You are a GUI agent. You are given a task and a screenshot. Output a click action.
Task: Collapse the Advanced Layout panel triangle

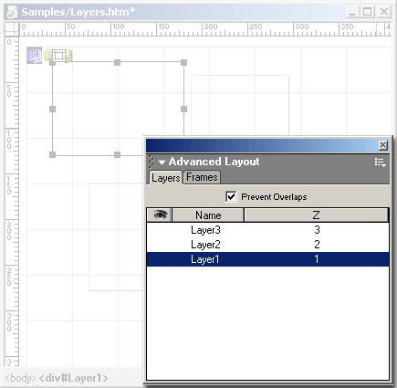pos(162,163)
